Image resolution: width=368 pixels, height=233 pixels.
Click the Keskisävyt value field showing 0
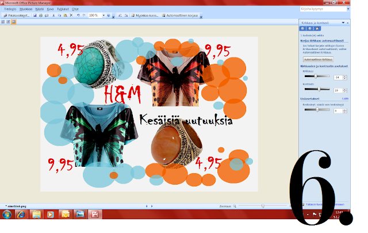pos(338,111)
